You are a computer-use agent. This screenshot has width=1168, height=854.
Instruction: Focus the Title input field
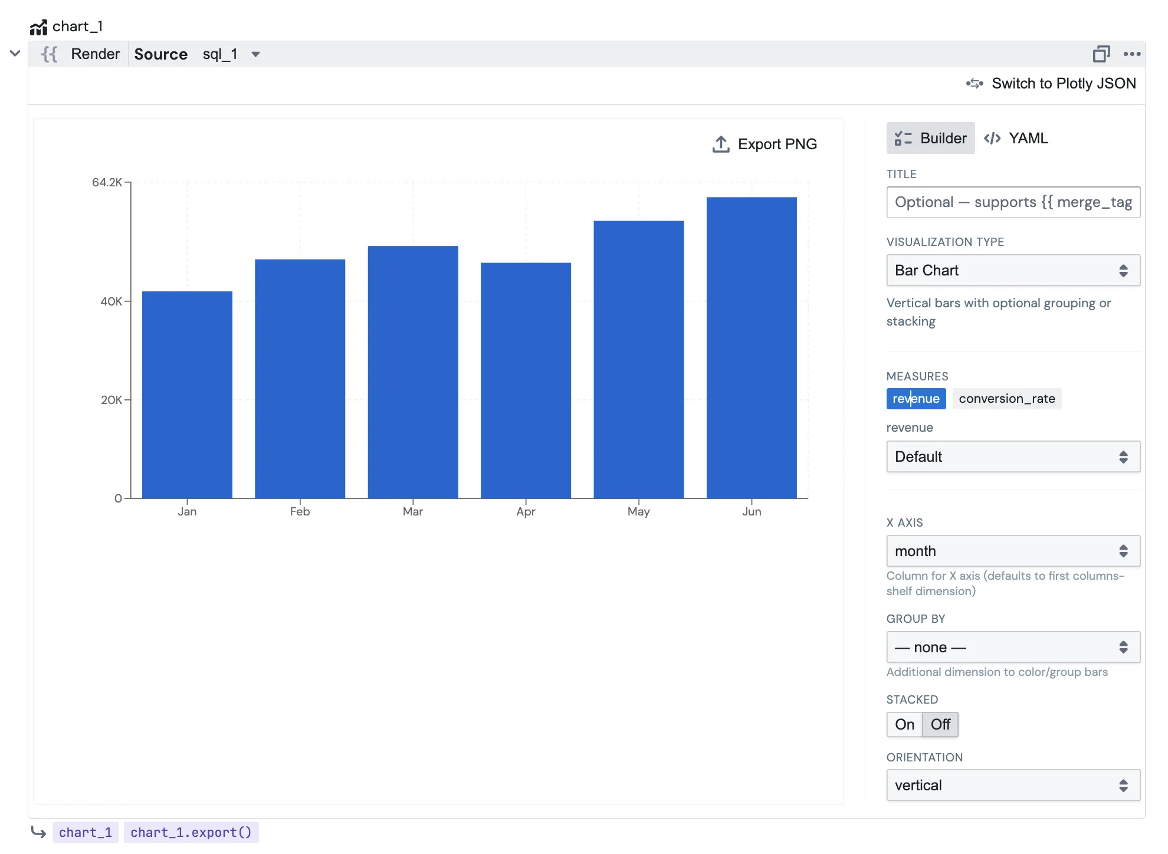(1013, 202)
